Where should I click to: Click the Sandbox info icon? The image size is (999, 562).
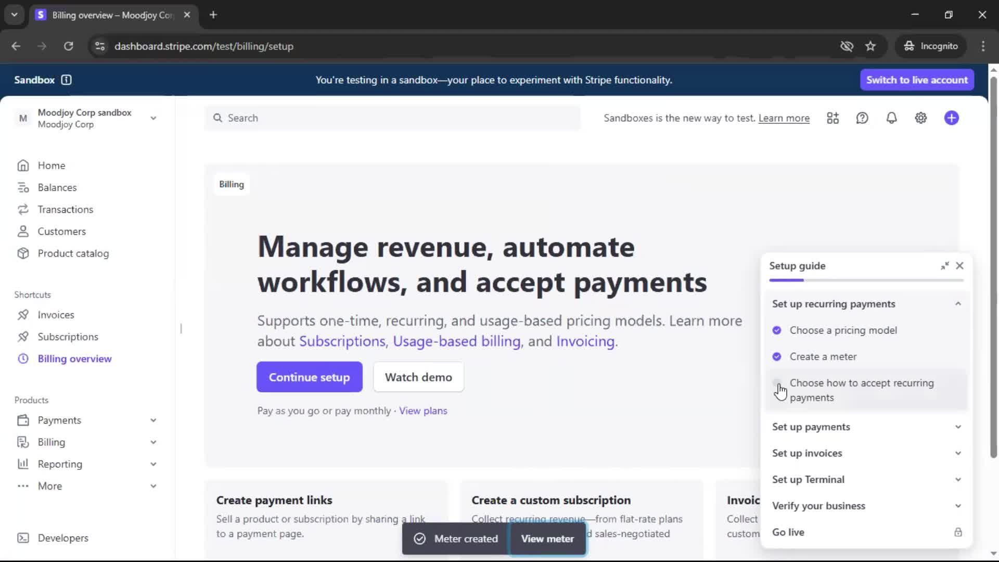click(66, 80)
